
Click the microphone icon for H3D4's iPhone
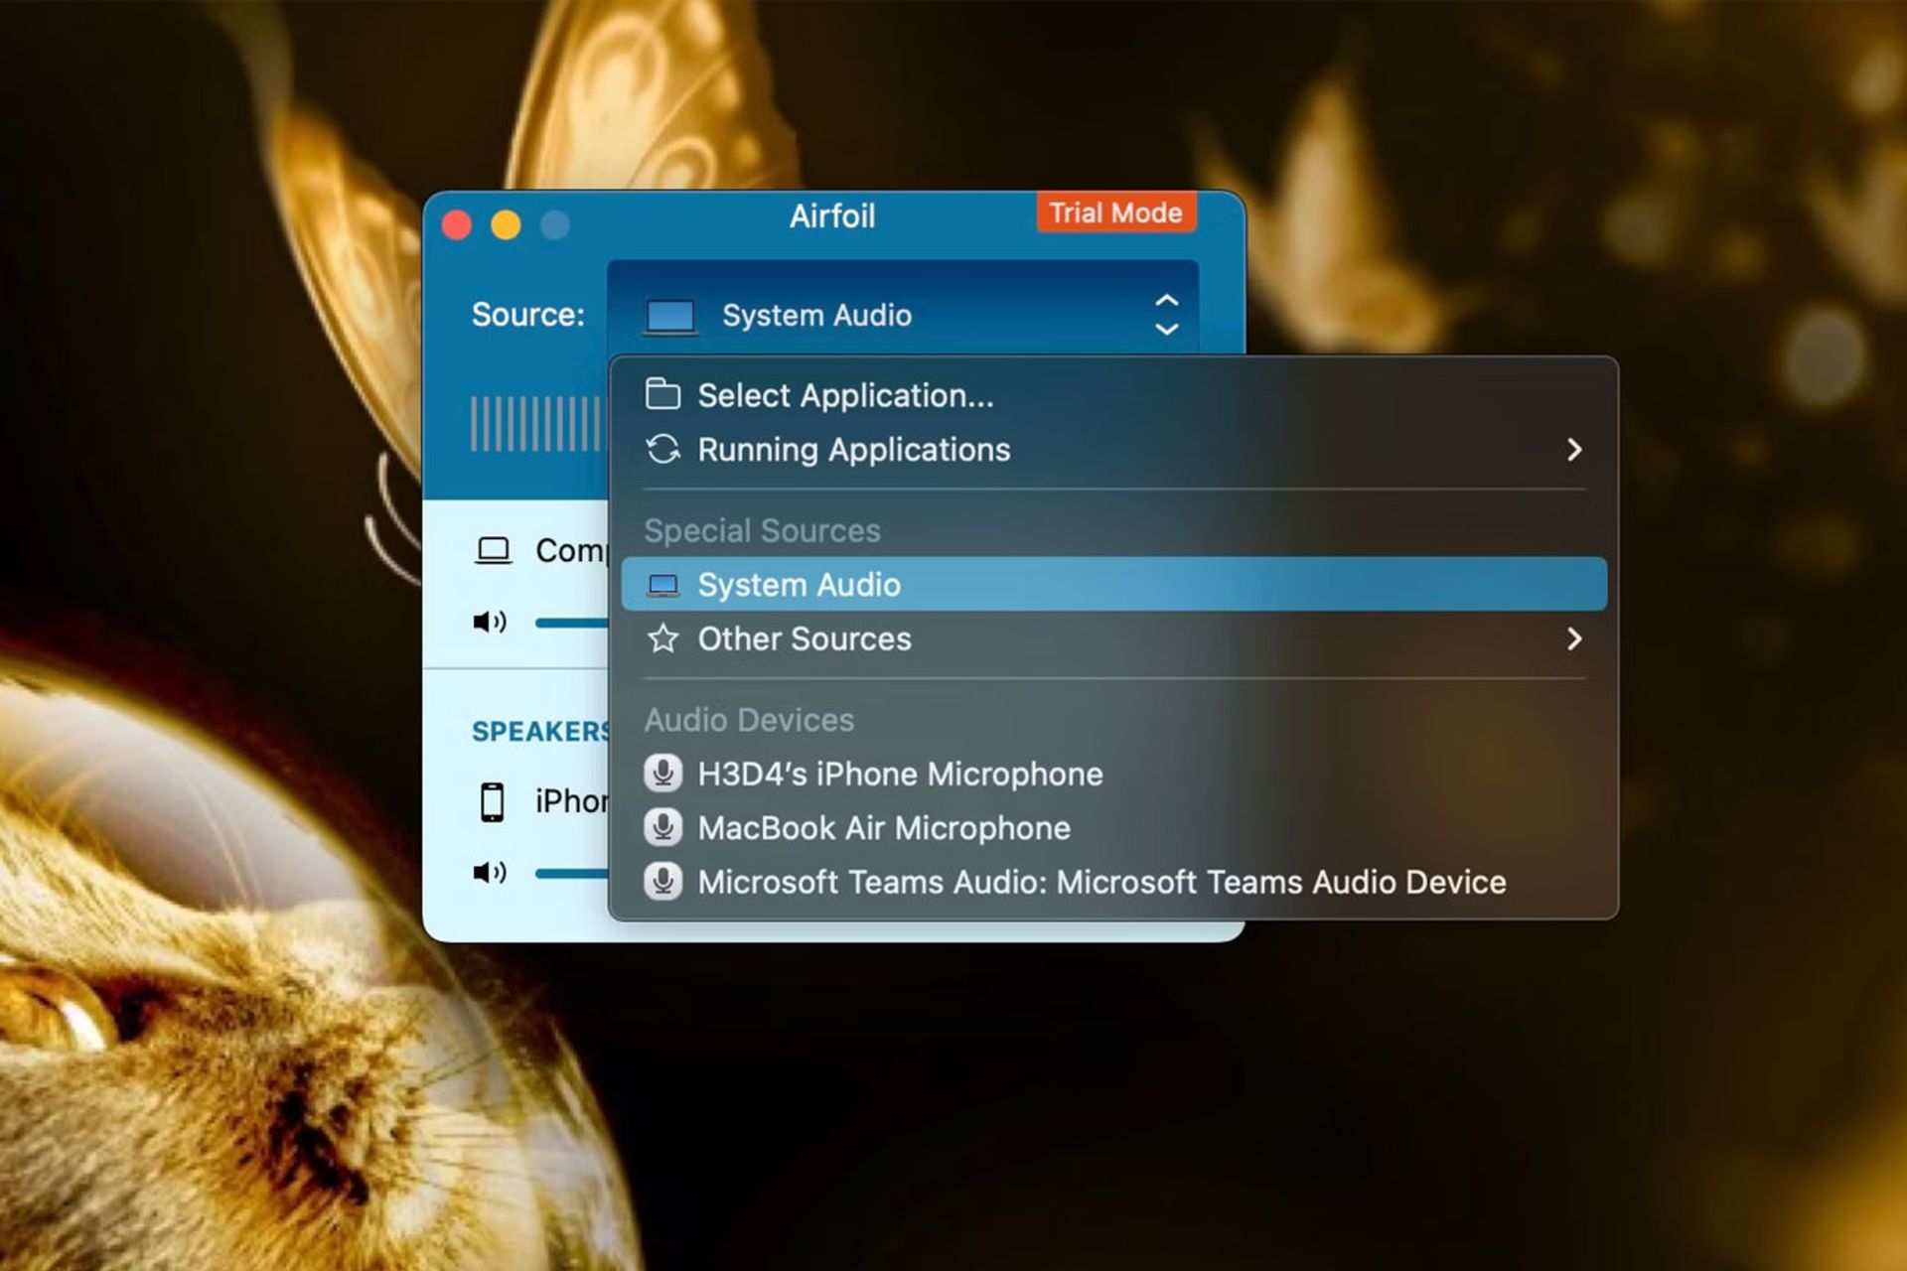click(662, 773)
